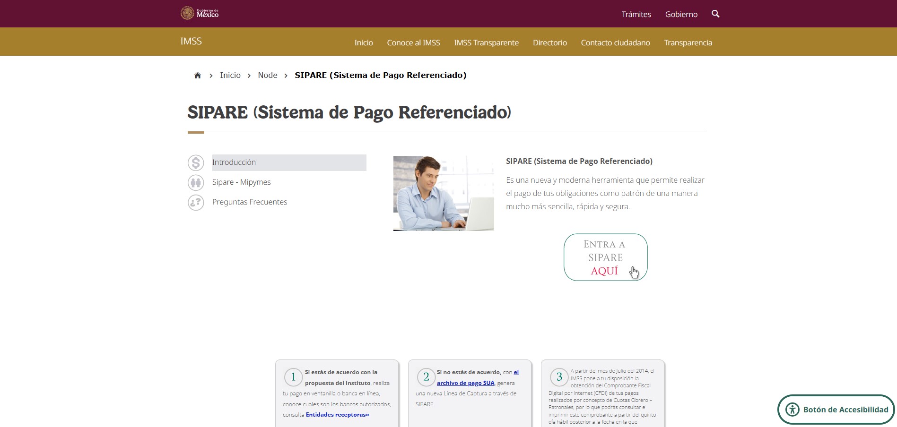Open Directorio in the navigation bar
Screen dimensions: 897x427
549,43
